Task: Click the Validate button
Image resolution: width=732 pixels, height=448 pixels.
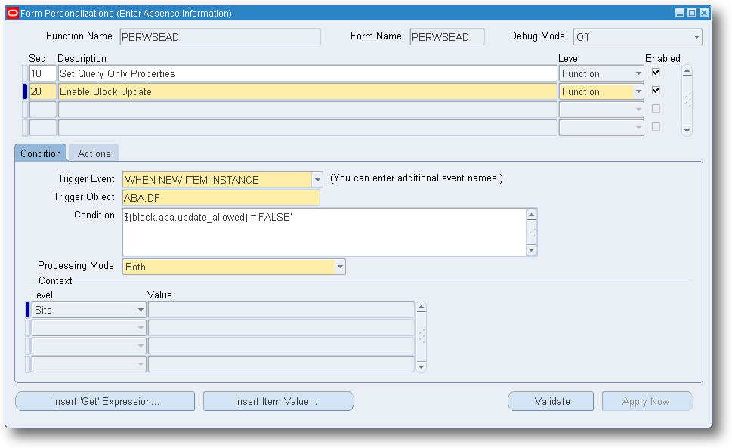Action: 551,401
